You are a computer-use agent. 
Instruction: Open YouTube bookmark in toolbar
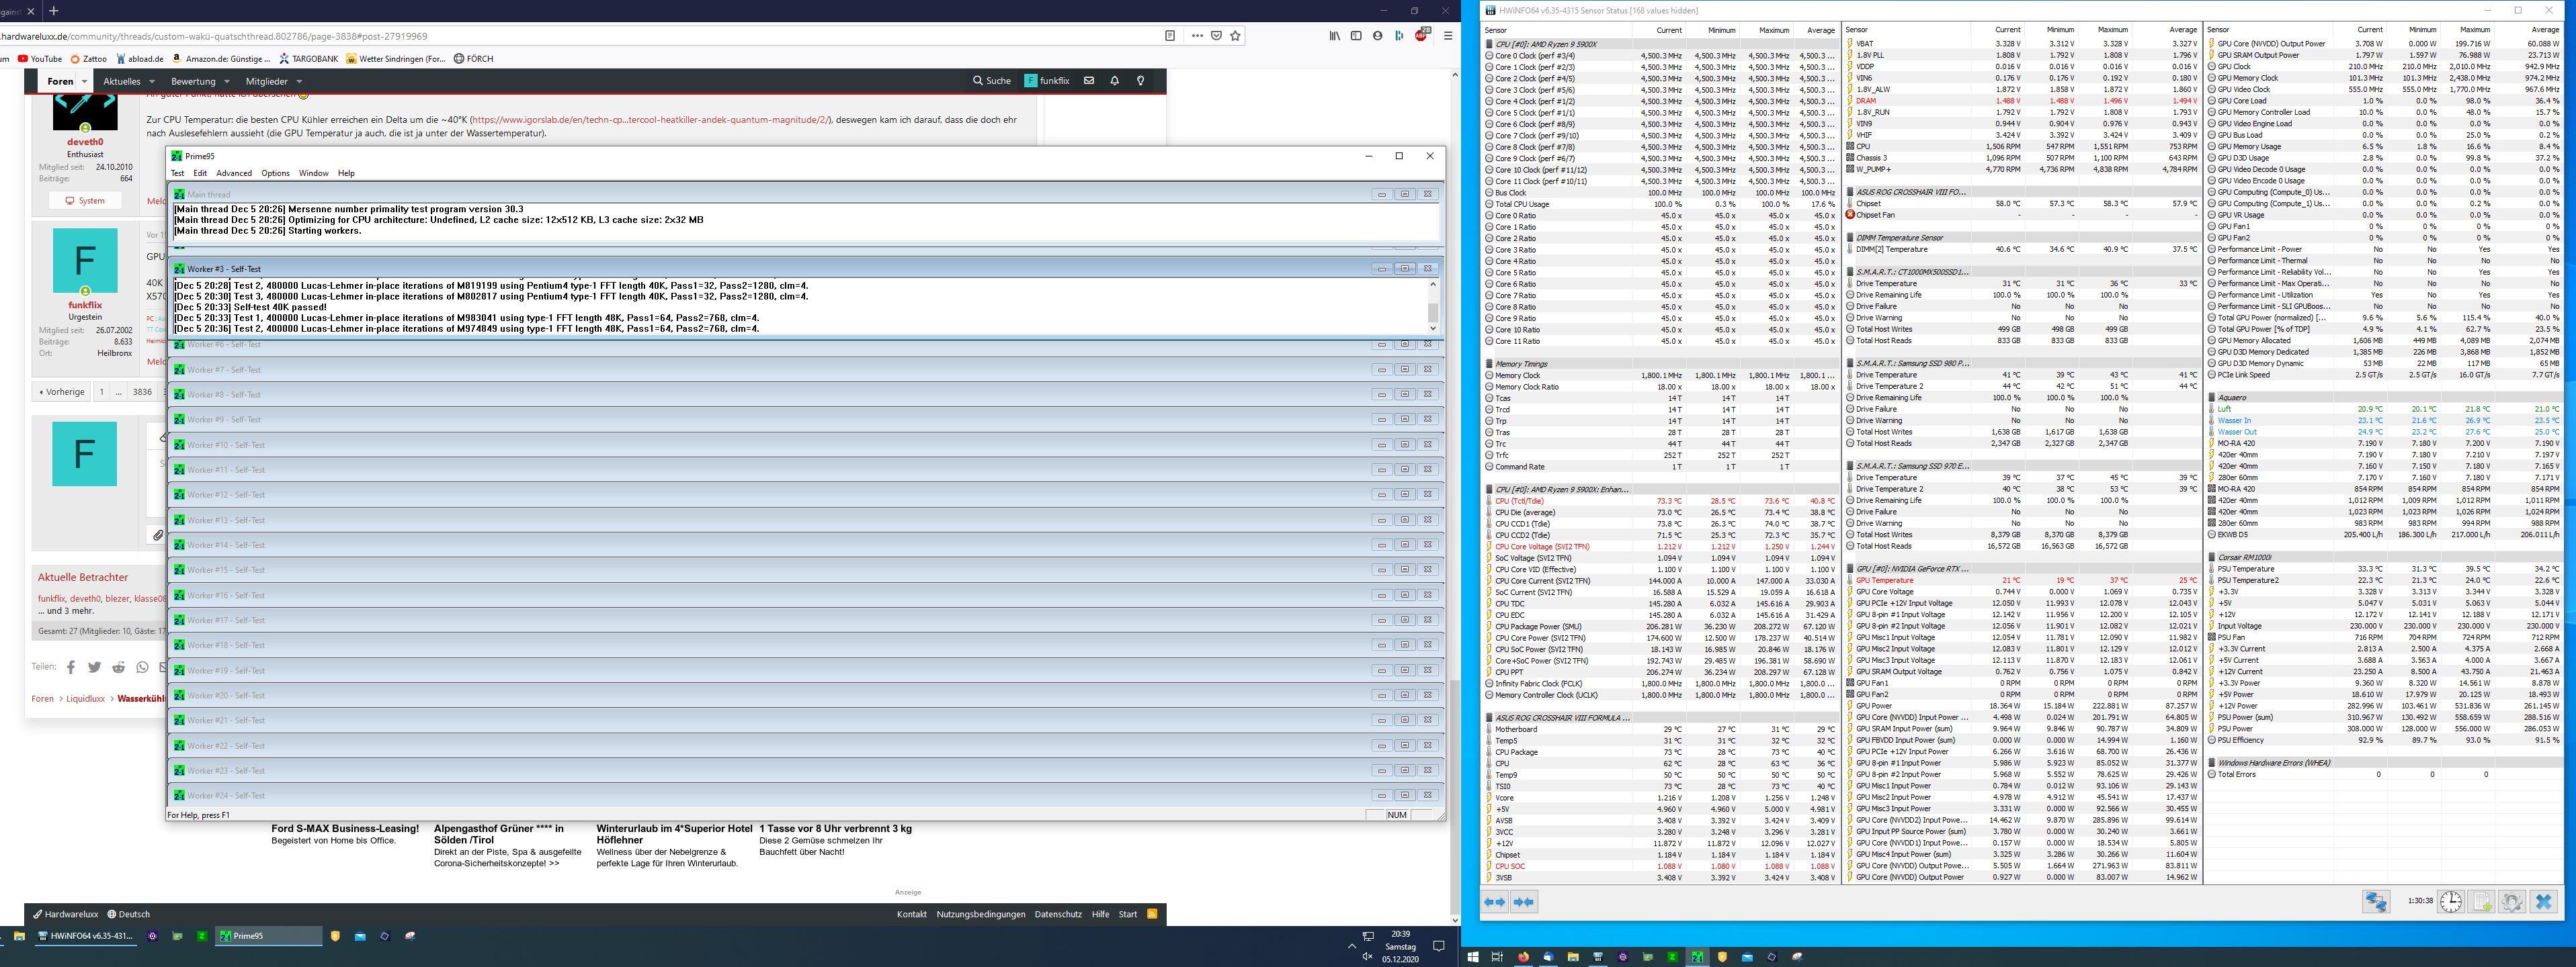pyautogui.click(x=40, y=59)
